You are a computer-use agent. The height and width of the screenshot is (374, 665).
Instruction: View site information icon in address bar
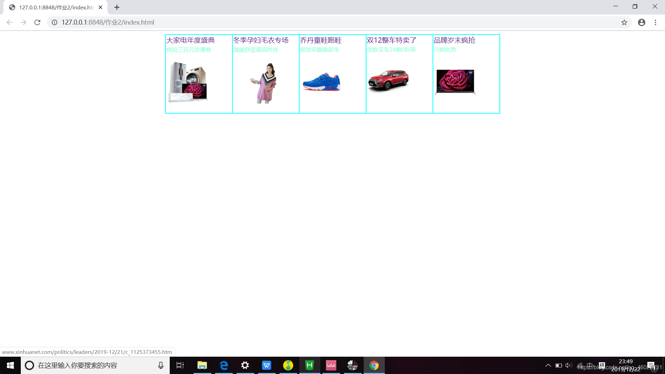tap(54, 23)
